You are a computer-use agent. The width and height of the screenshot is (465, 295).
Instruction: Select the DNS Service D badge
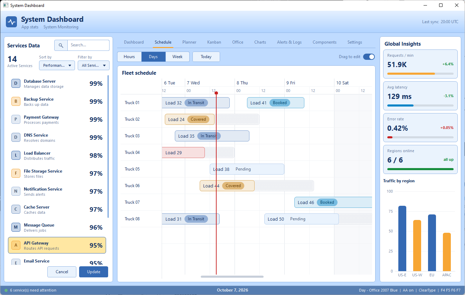click(x=16, y=137)
